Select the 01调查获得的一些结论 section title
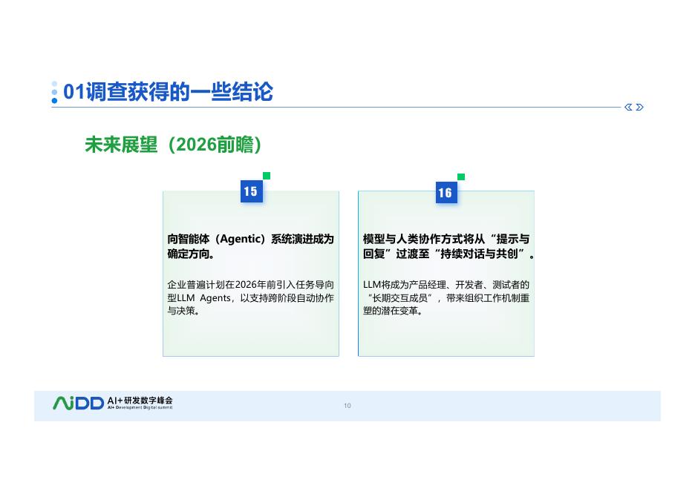The width and height of the screenshot is (695, 491). (x=169, y=92)
